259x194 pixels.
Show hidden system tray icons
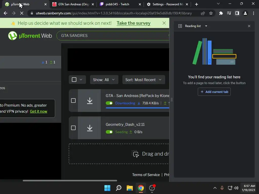(x=215, y=188)
